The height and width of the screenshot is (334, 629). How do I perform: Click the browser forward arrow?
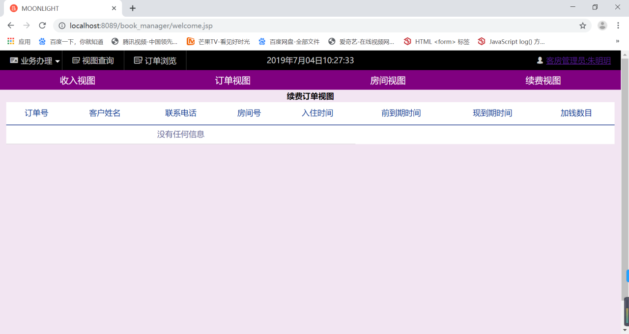click(27, 26)
